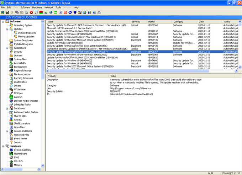
Task: Open Scheduled Tasks node
Action: tap(22, 105)
